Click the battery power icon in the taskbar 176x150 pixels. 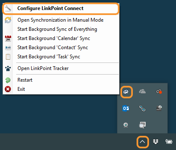169,142
